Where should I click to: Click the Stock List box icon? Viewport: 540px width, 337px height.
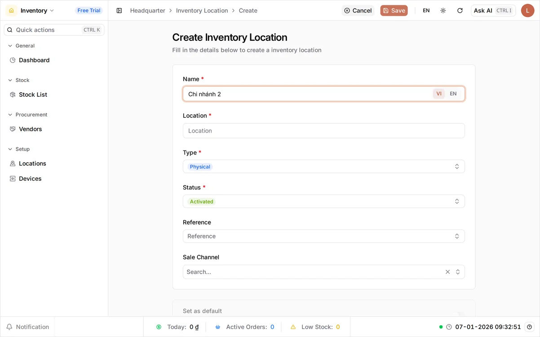coord(13,95)
